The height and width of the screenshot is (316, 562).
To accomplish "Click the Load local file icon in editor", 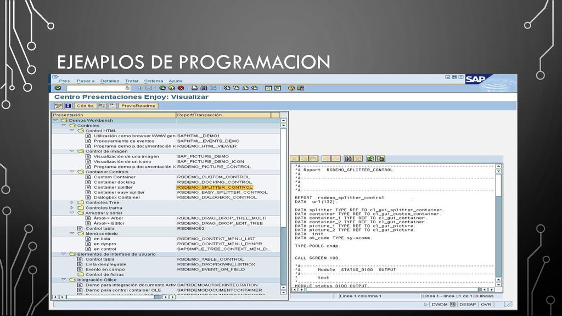I will pyautogui.click(x=370, y=159).
